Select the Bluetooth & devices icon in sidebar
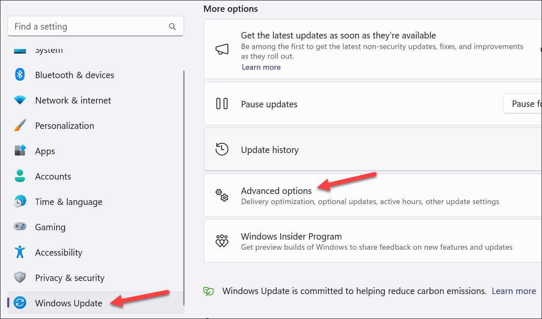 19,75
